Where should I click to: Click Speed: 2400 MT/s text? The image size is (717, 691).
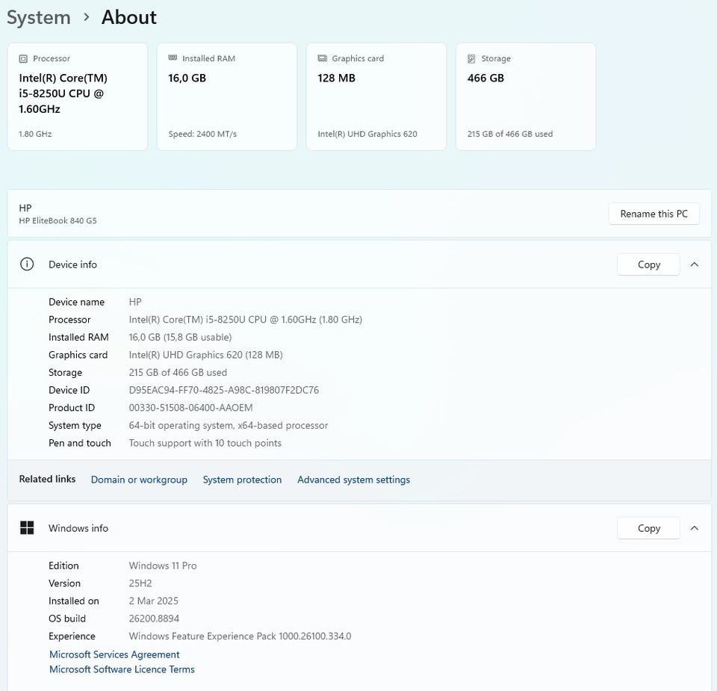click(x=202, y=134)
